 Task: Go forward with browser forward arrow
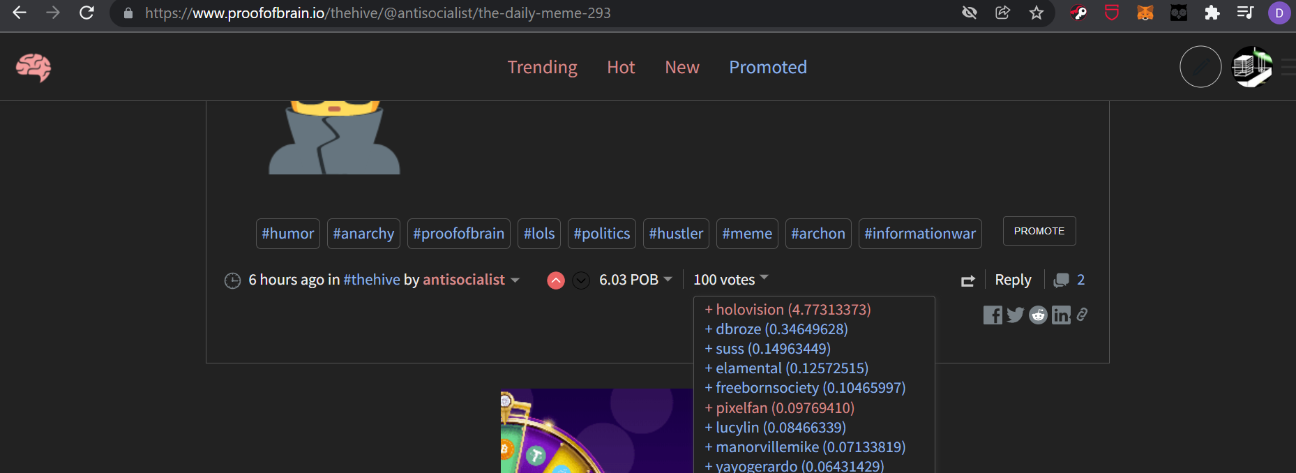(53, 13)
